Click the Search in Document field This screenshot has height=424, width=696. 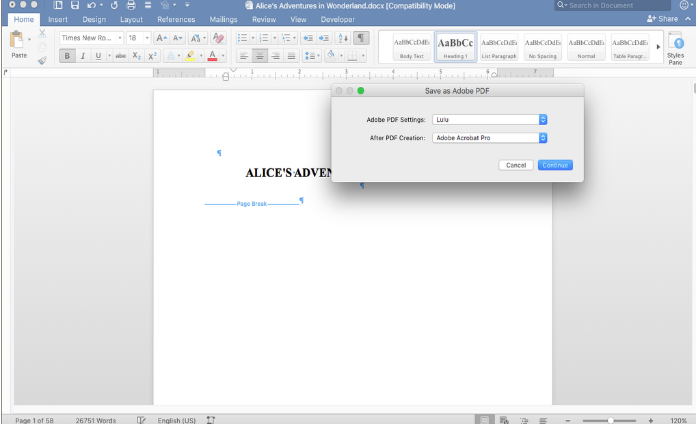(613, 5)
